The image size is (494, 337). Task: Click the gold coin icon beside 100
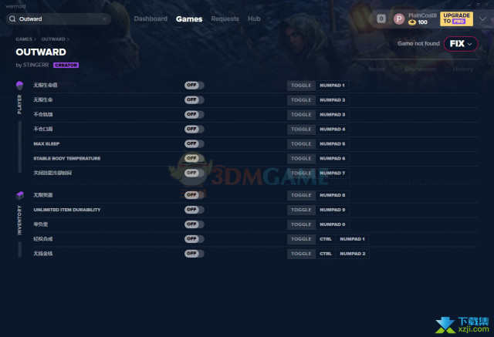[411, 22]
